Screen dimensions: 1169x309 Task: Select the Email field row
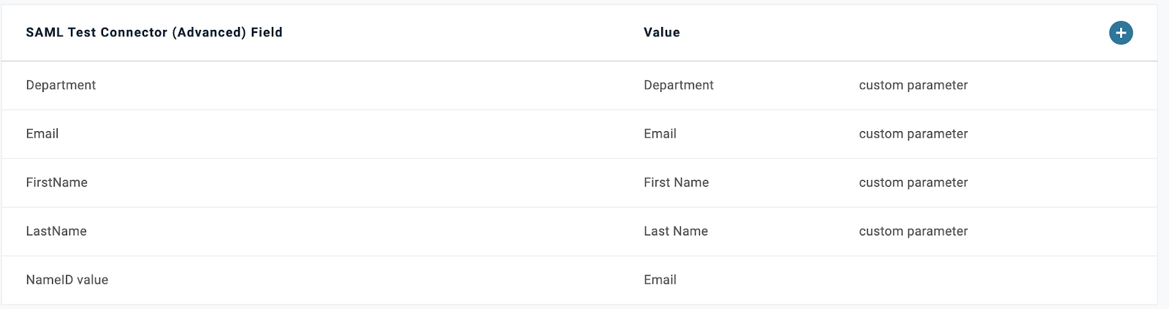(x=579, y=134)
